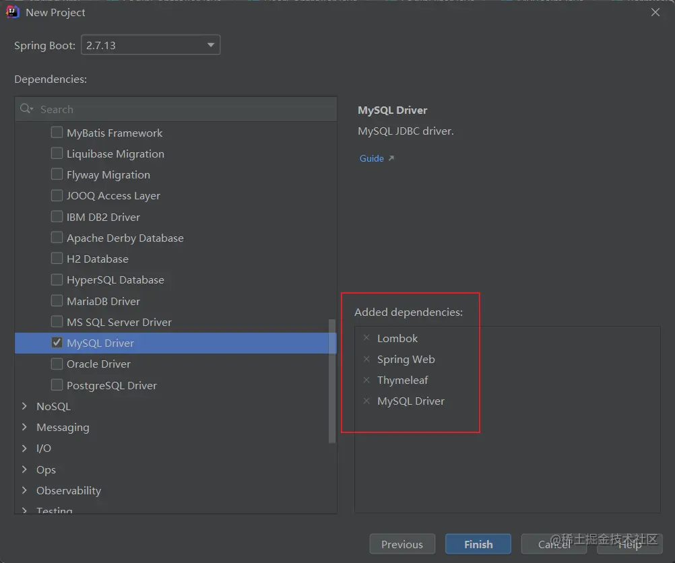Image resolution: width=675 pixels, height=563 pixels.
Task: Click the Messaging category label
Action: (63, 428)
